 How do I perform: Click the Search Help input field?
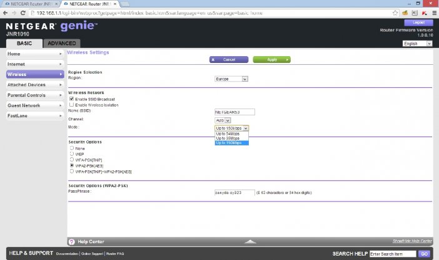[393, 254]
